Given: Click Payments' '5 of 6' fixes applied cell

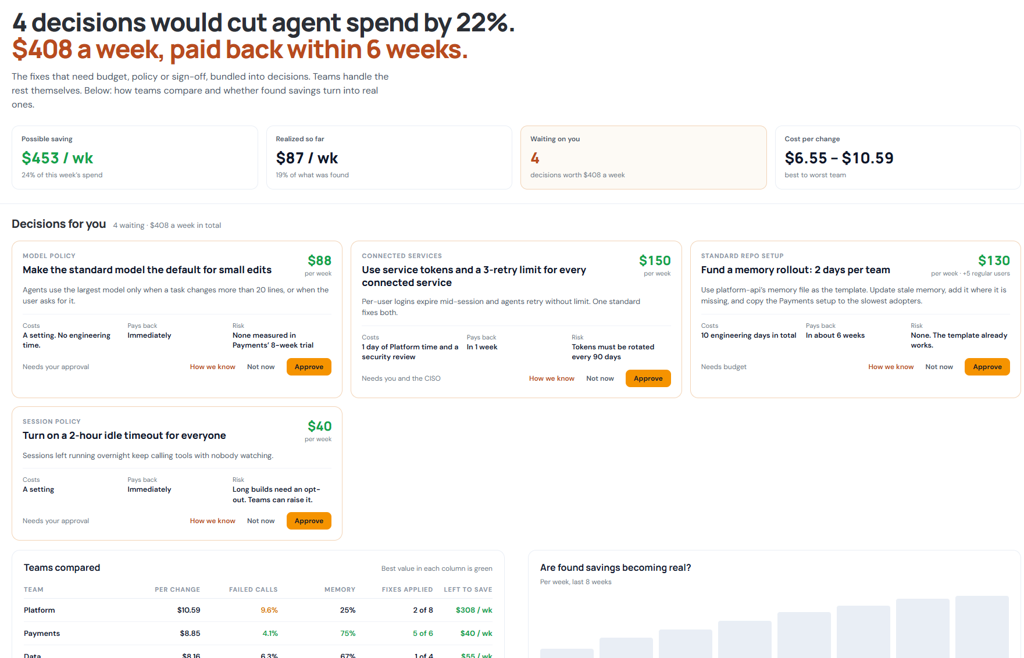Looking at the screenshot, I should pyautogui.click(x=423, y=634).
